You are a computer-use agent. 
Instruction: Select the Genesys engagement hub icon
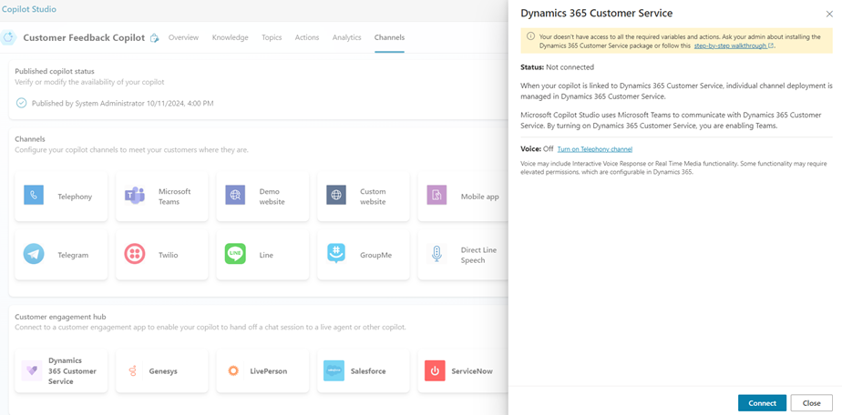(134, 370)
